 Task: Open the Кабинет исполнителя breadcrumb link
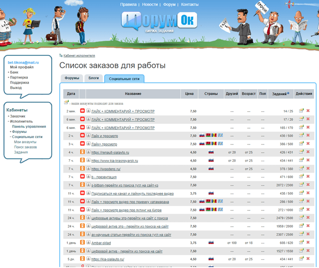click(x=79, y=55)
